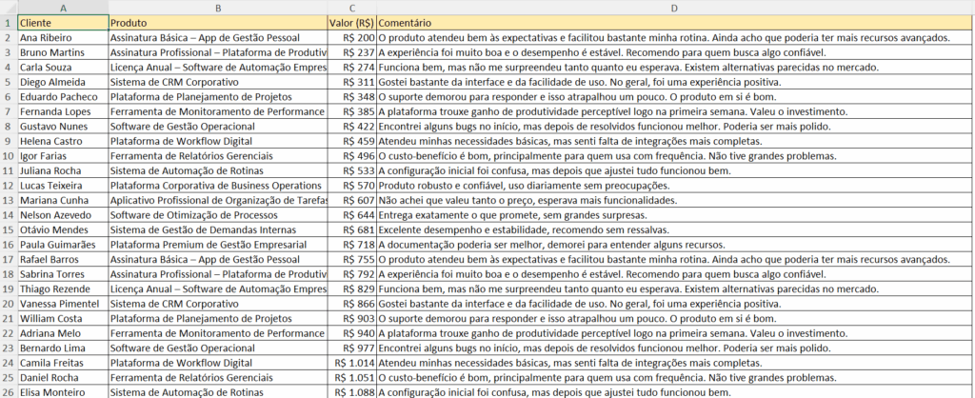Select the cell 'Ana Ribeiro'
The width and height of the screenshot is (975, 398).
[x=64, y=37]
